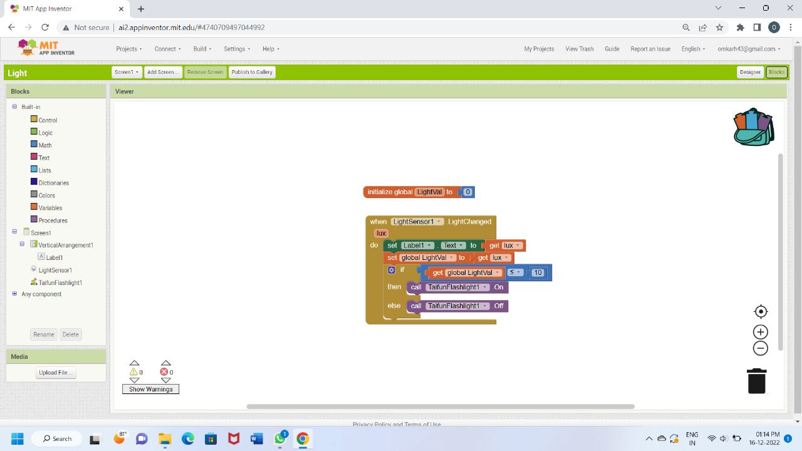802x451 pixels.
Task: Open WhatsApp from the taskbar
Action: tap(280, 438)
